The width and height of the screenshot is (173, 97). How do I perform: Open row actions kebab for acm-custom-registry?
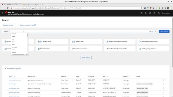[163, 80]
